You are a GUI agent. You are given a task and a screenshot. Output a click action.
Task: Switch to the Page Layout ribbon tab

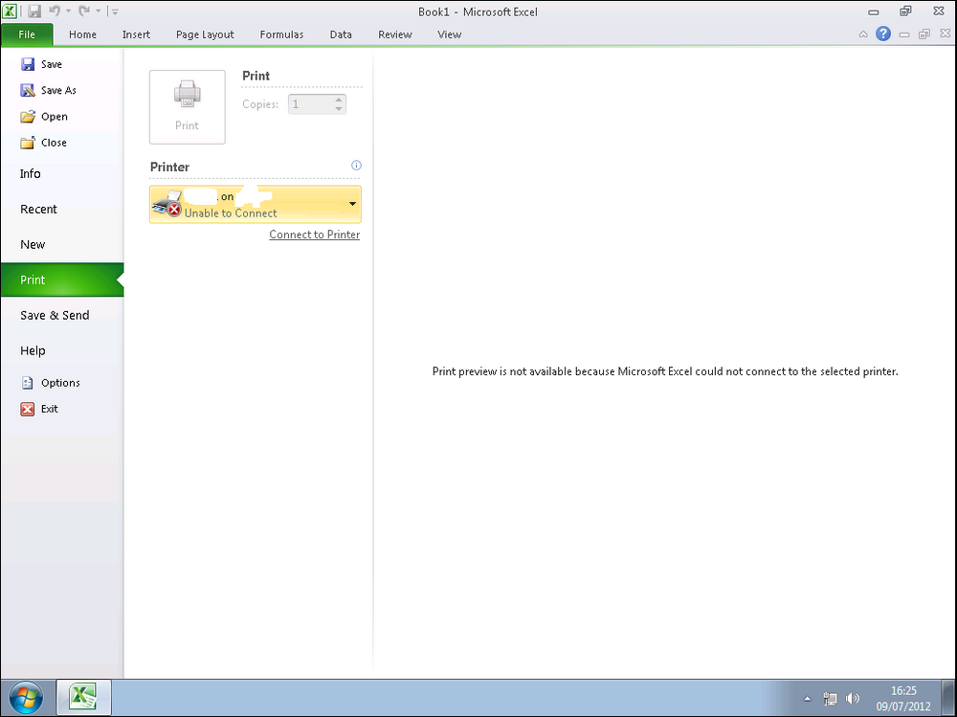pyautogui.click(x=205, y=34)
